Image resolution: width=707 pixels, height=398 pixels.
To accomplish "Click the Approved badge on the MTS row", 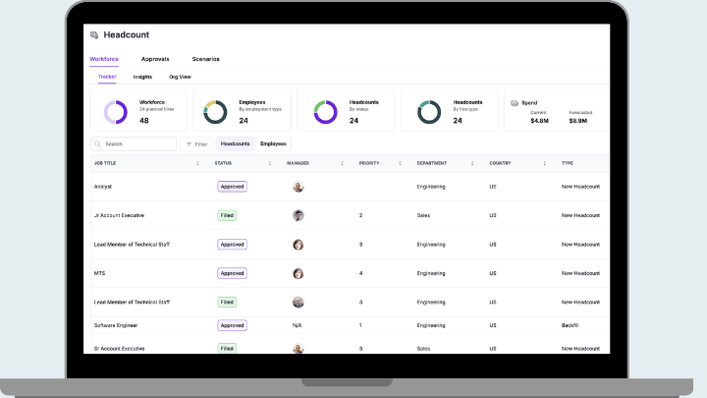I will click(232, 273).
